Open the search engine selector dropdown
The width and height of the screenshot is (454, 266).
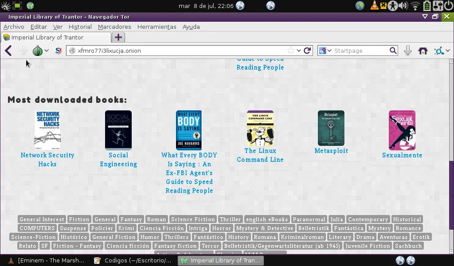point(325,51)
